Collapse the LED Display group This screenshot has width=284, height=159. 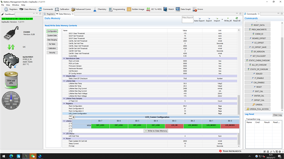(64, 133)
